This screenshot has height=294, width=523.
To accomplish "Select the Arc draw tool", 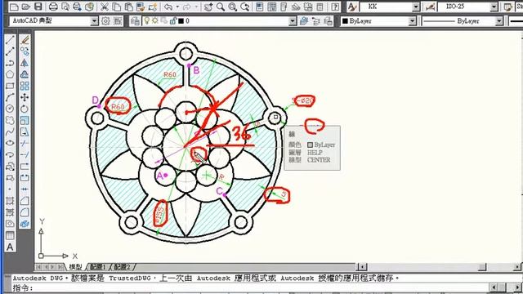I will tap(10, 97).
